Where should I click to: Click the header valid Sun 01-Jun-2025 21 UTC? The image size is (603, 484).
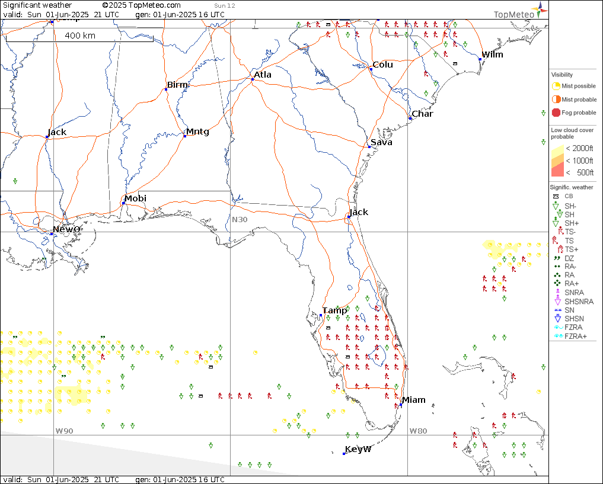[60, 15]
